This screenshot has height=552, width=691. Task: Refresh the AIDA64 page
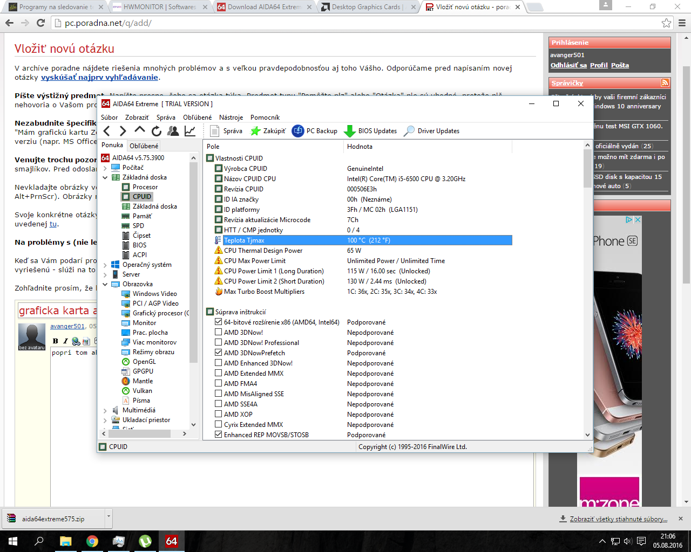coord(157,131)
